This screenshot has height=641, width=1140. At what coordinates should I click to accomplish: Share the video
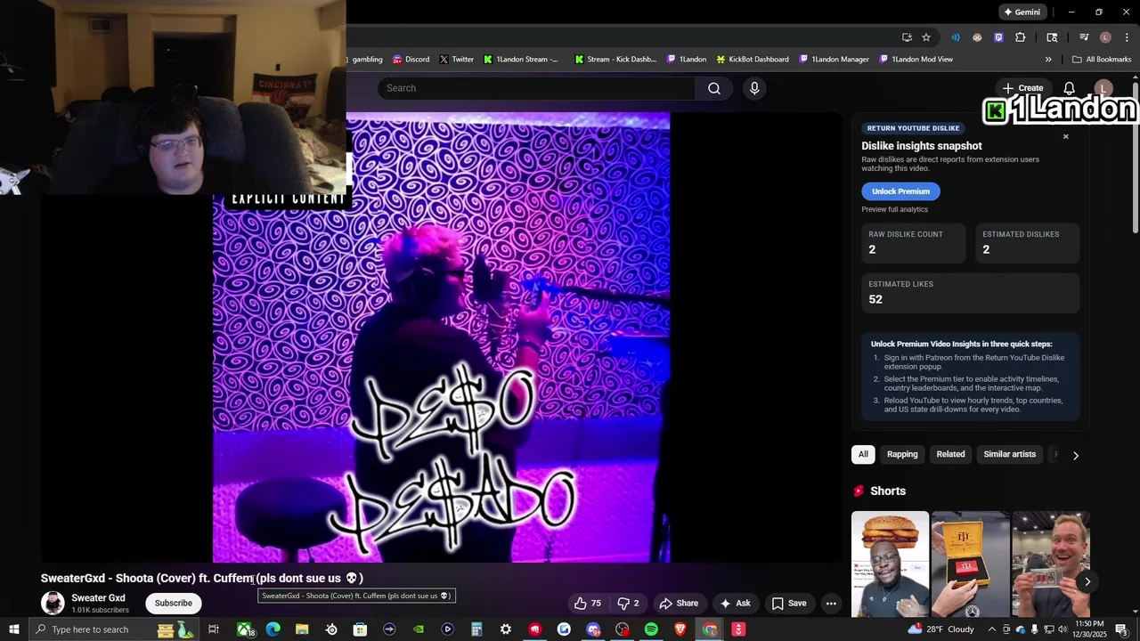click(x=679, y=603)
